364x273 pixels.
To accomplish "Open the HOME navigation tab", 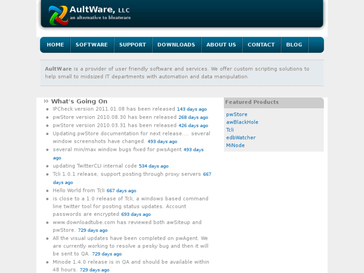I will 55,45.
